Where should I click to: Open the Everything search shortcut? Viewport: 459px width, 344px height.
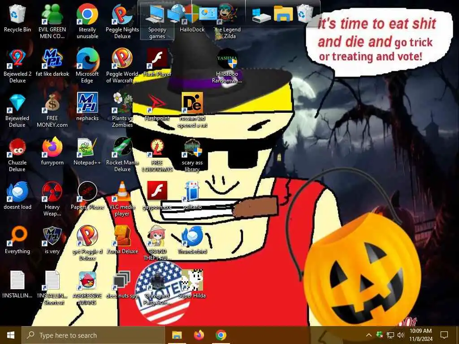(17, 240)
